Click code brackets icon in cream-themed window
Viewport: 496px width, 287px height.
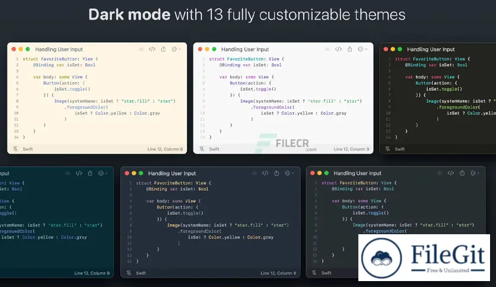pyautogui.click(x=152, y=49)
